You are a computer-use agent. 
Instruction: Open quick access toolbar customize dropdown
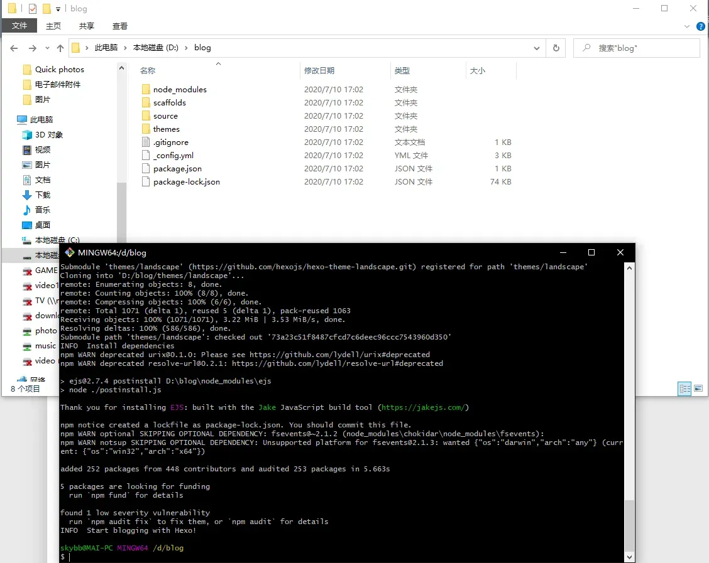[x=58, y=9]
